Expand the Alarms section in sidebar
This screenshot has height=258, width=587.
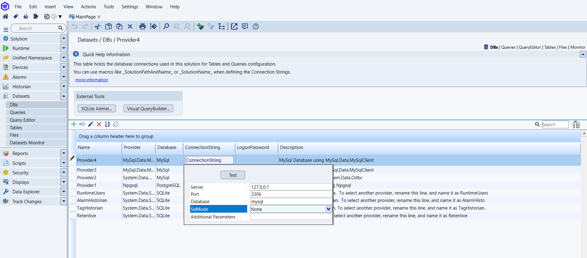tap(64, 77)
